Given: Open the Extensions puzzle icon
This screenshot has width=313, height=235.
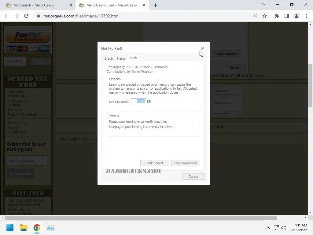Looking at the screenshot, I should 277,16.
